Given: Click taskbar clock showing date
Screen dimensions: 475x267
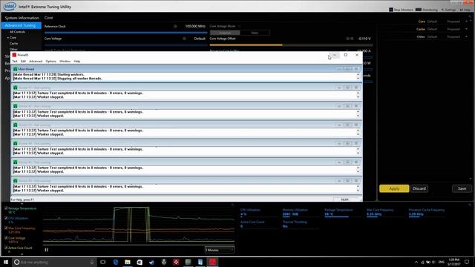Looking at the screenshot, I should 453,262.
